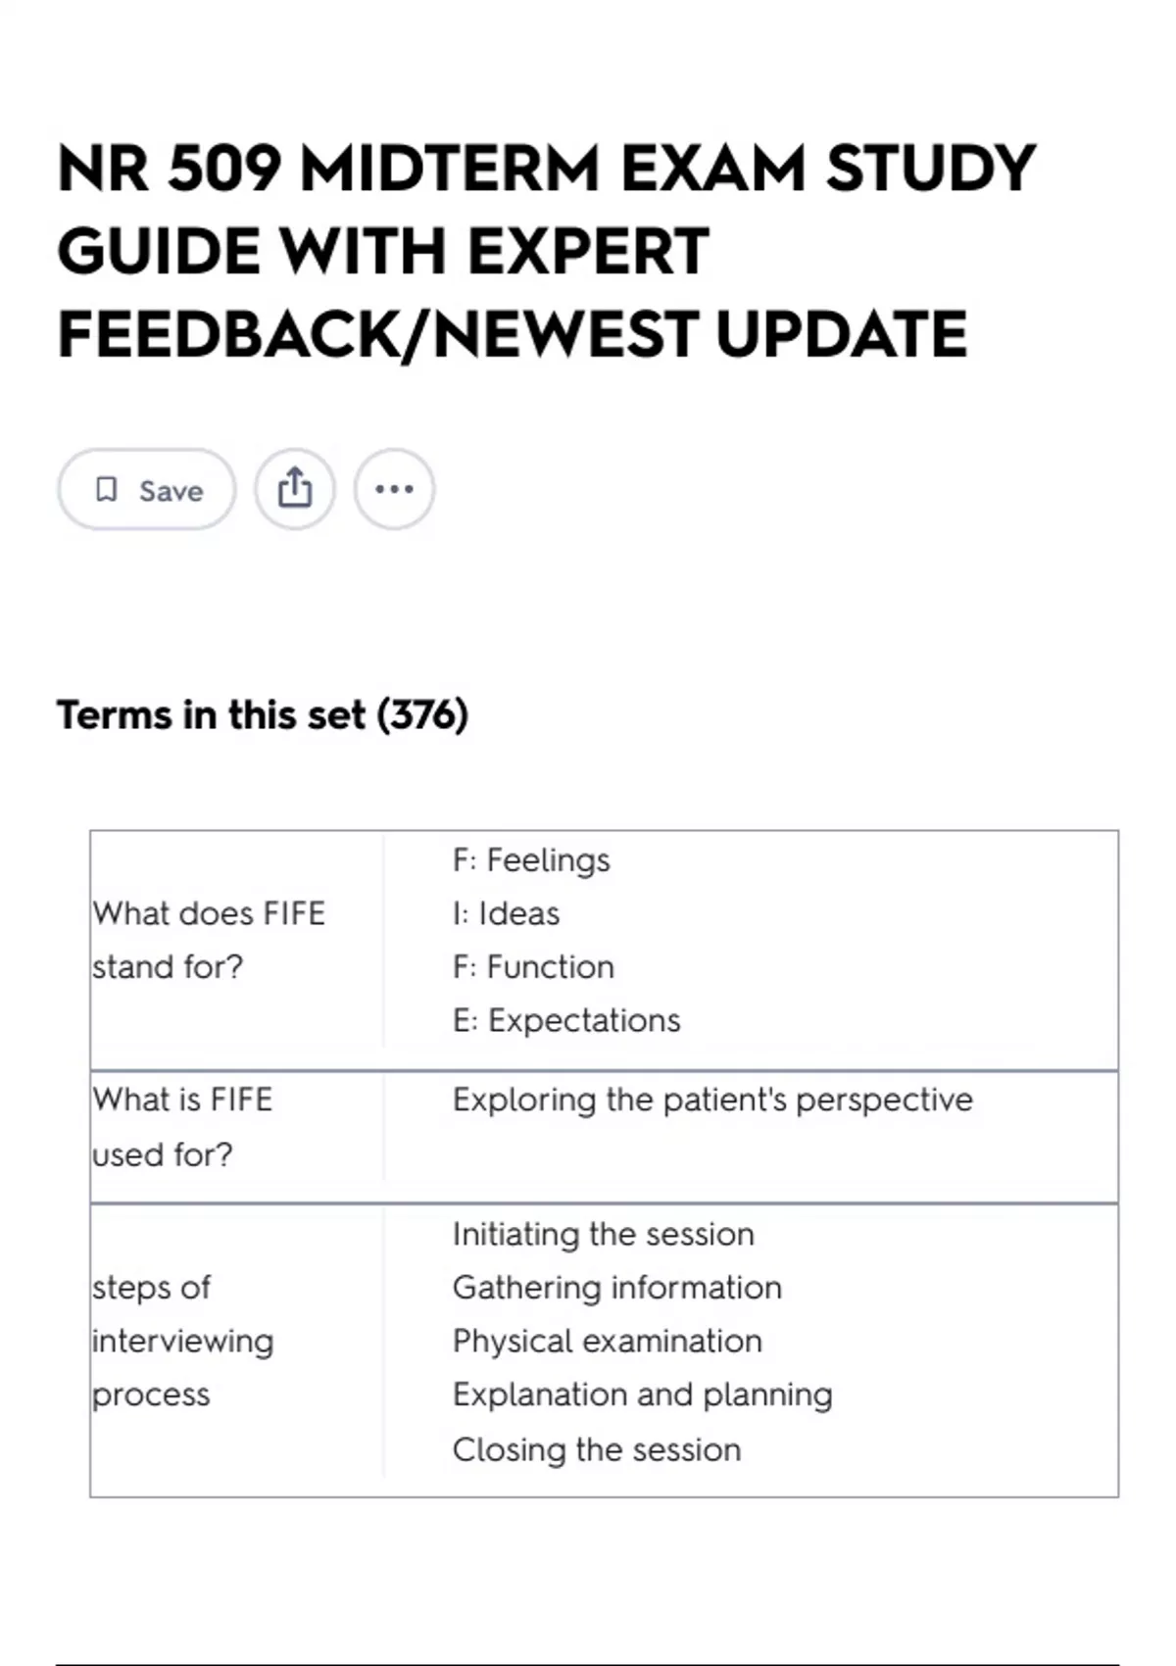Click the 'Gathering information' line

coord(617,1288)
